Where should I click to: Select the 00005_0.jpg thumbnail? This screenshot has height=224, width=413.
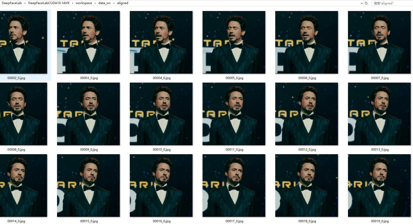pyautogui.click(x=234, y=42)
